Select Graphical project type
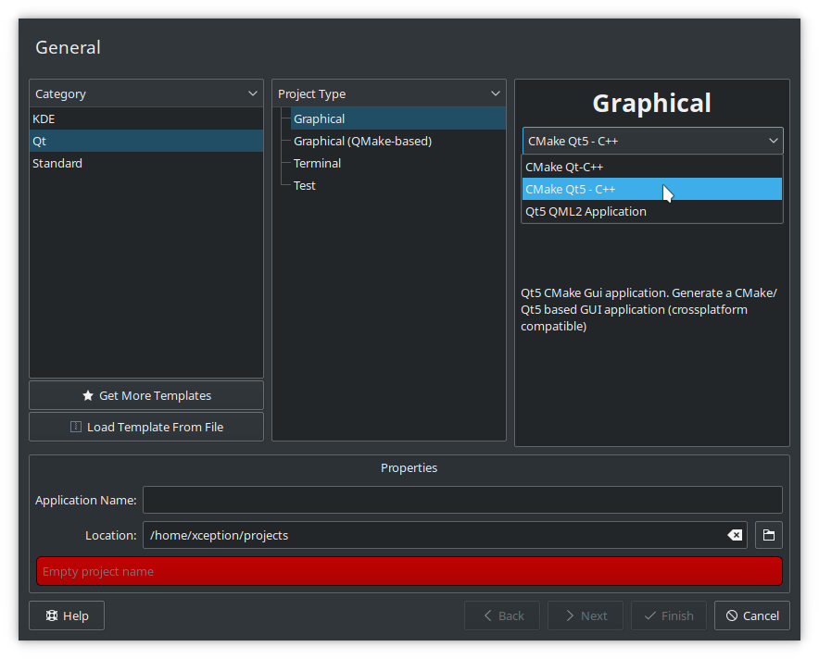The width and height of the screenshot is (819, 659). click(398, 119)
